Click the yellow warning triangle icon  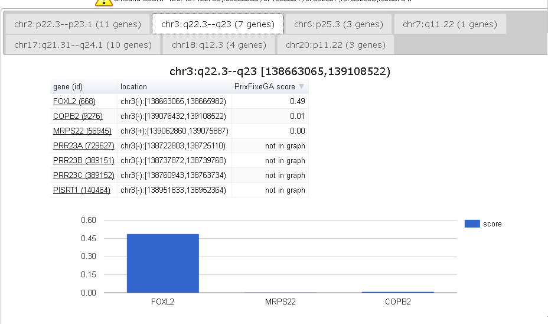point(103,2)
